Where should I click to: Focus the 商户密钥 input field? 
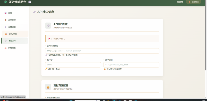click(131, 65)
